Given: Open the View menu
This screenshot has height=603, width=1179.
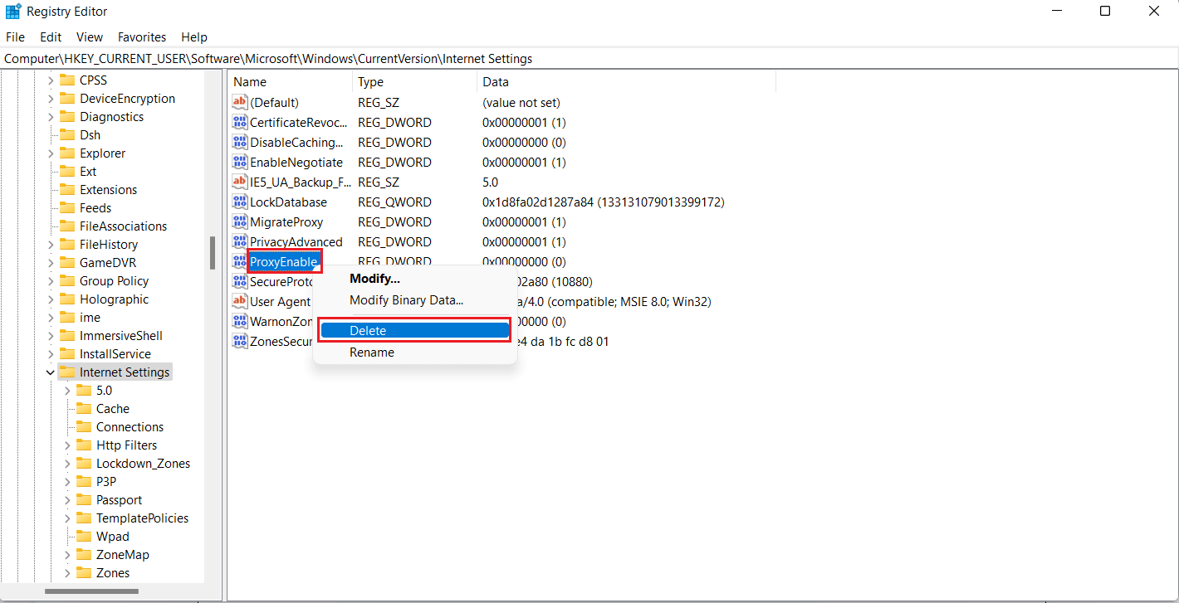Looking at the screenshot, I should click(89, 36).
